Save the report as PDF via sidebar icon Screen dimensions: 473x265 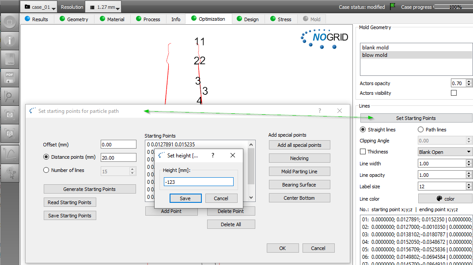coord(10,78)
